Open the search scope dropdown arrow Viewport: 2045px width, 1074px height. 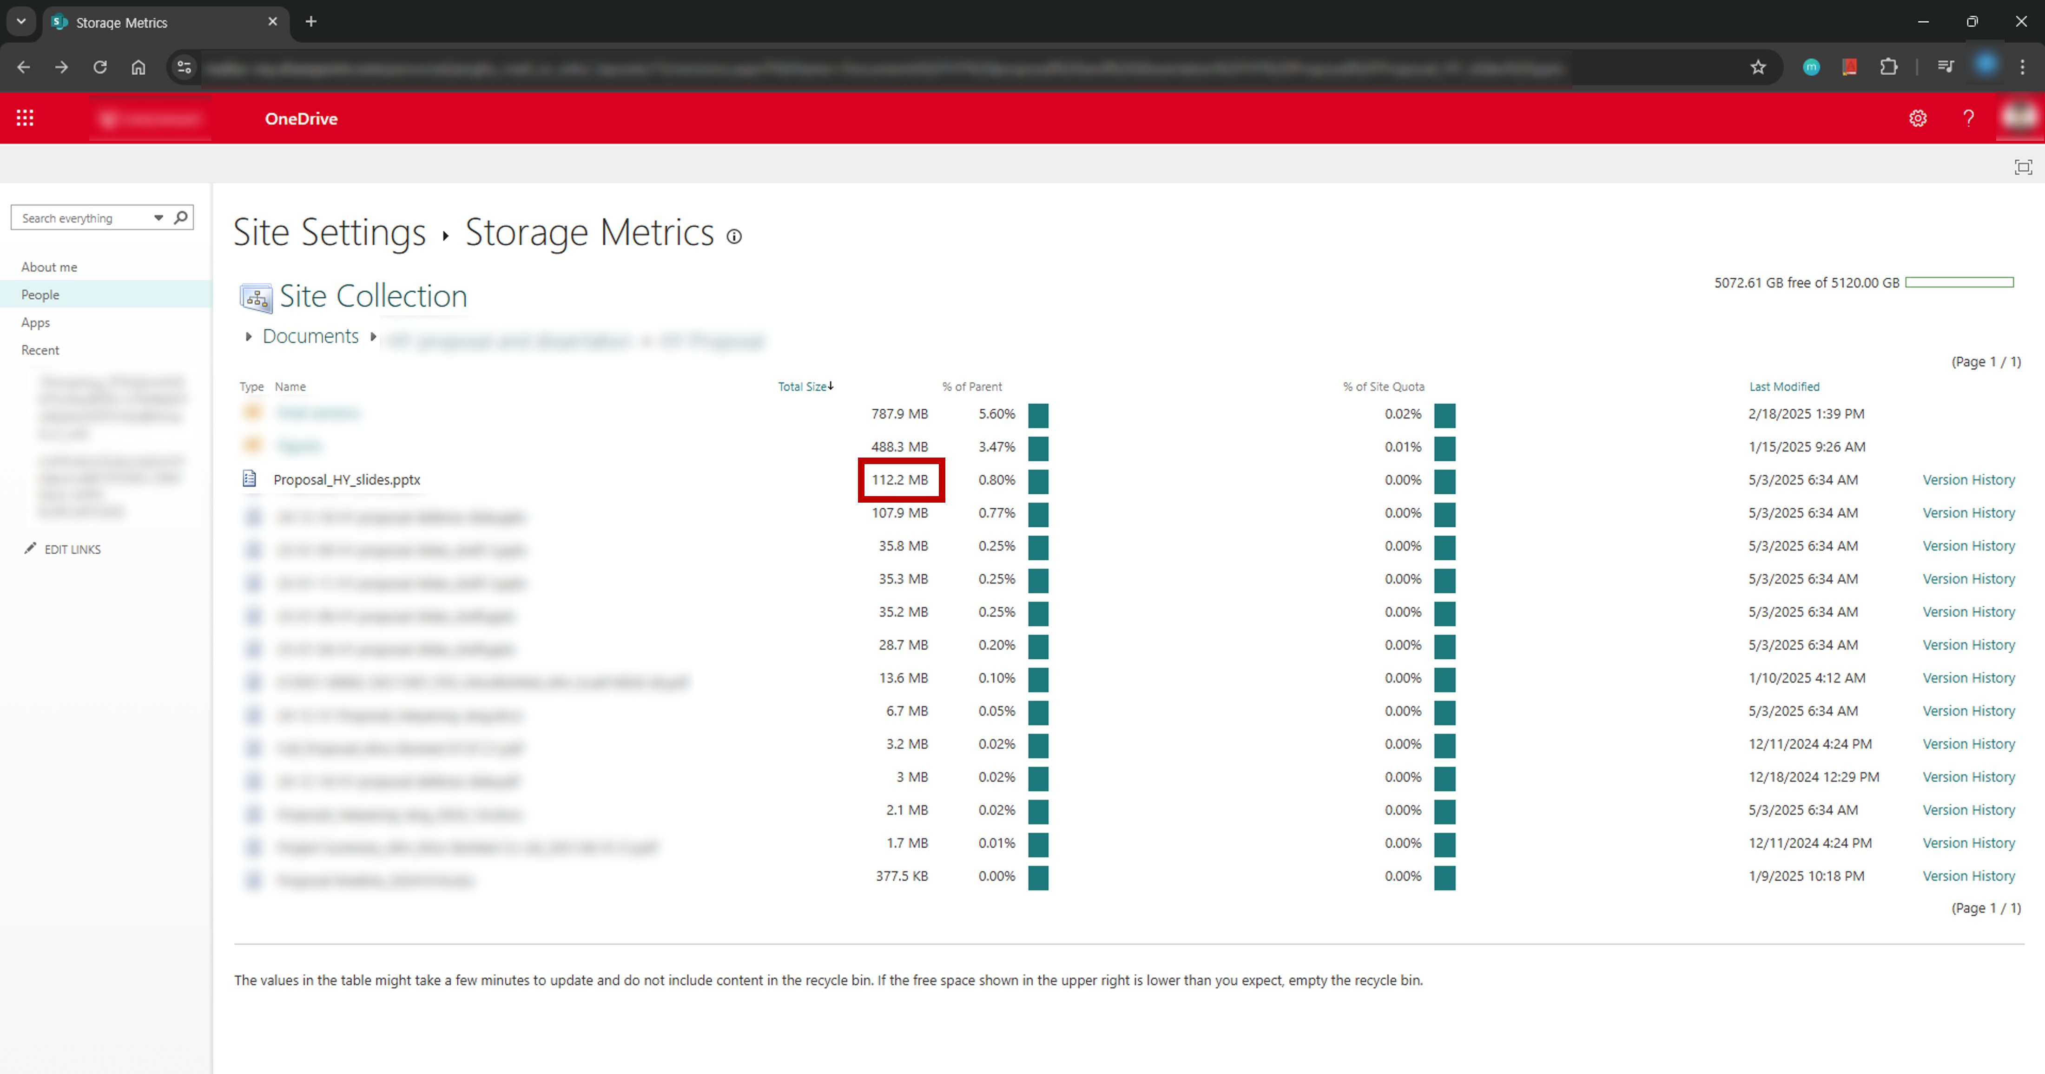coord(159,217)
